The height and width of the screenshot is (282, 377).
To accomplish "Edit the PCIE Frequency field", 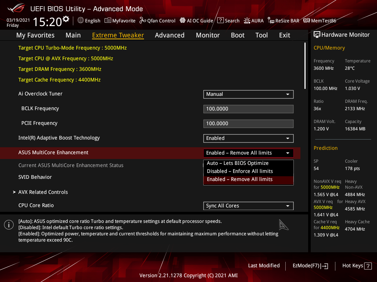I will tap(249, 123).
